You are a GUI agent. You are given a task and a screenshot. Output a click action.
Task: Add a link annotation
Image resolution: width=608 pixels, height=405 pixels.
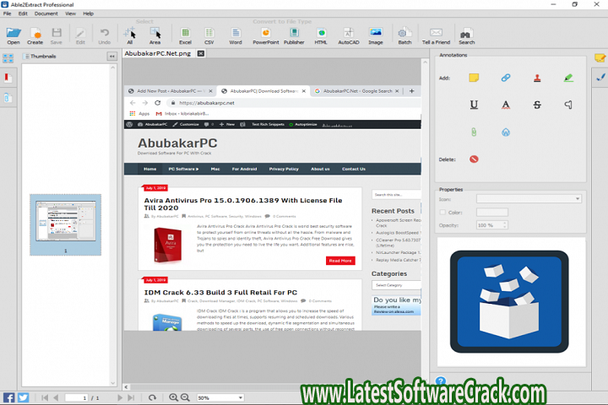pos(505,78)
